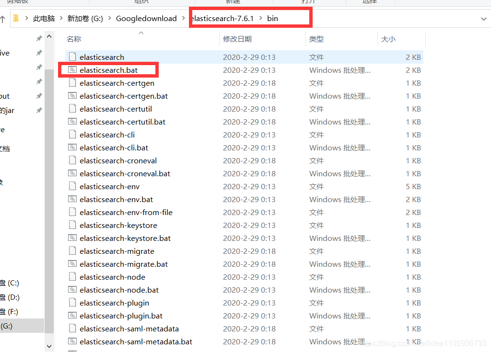Viewport: 491px width, 352px height.
Task: Click the elasticsearch-certutil file icon
Action: 72,109
